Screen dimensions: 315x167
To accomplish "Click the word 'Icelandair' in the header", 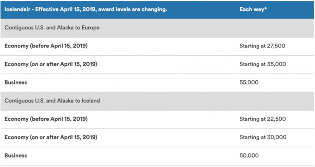I will [17, 9].
